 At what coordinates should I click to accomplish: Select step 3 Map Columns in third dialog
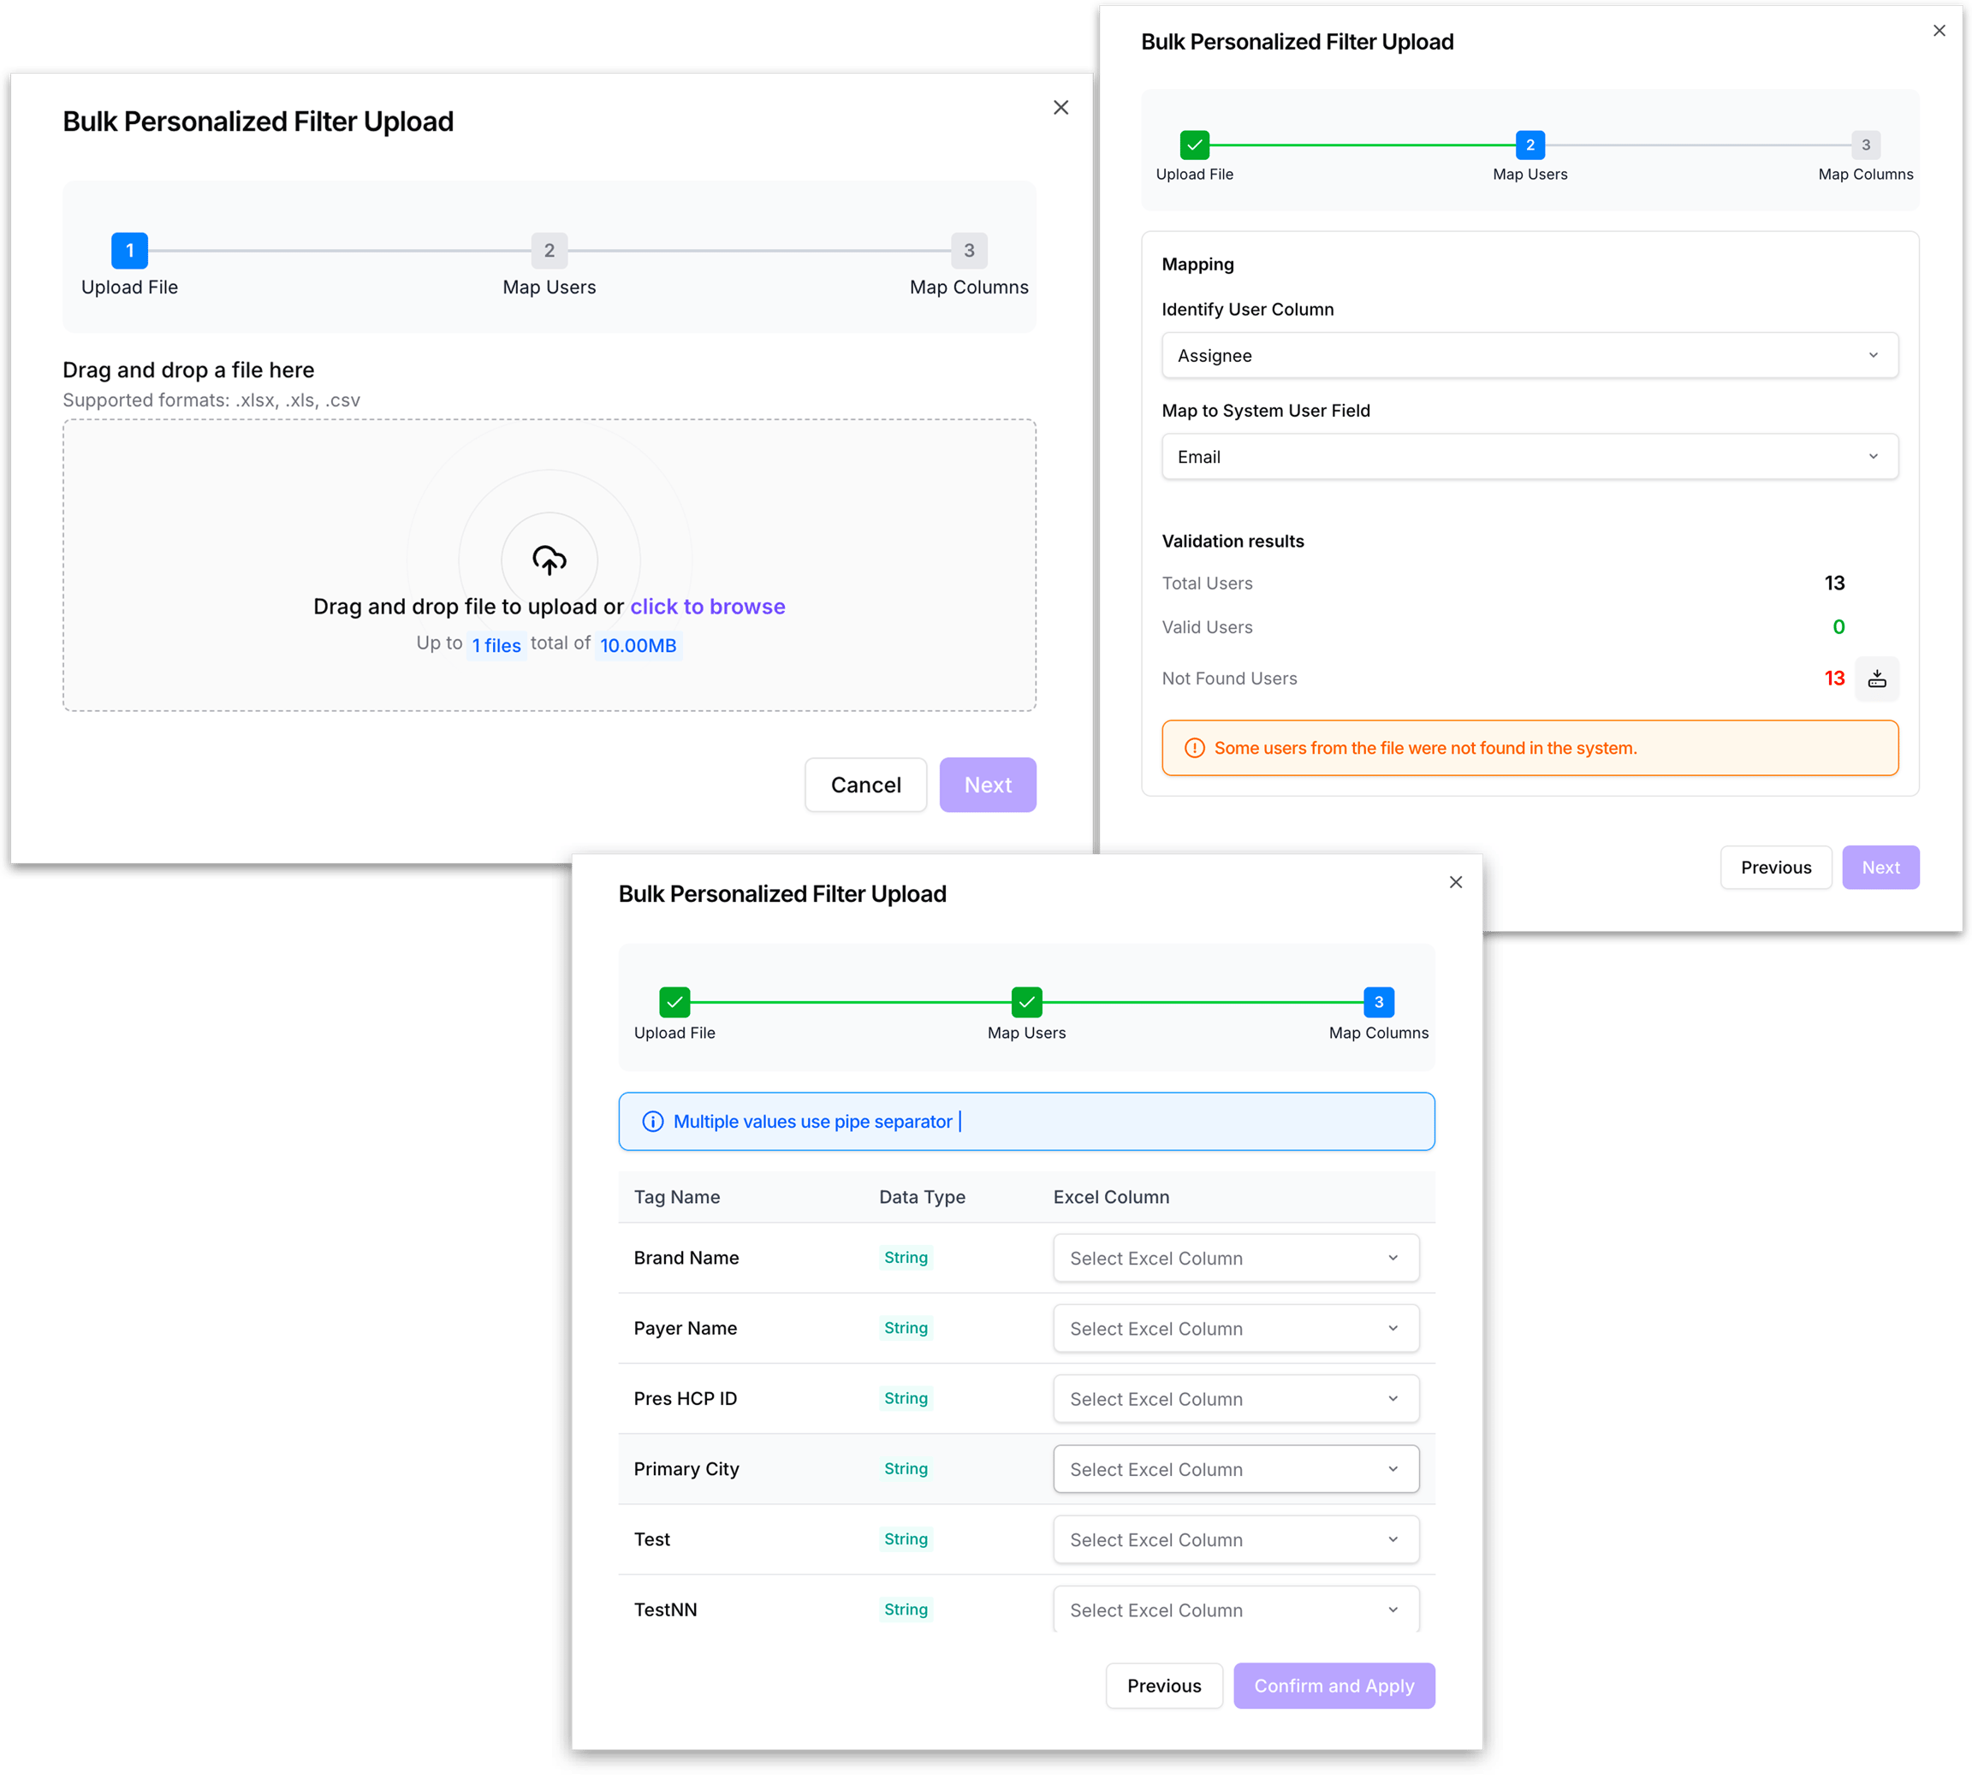[x=1378, y=1002]
